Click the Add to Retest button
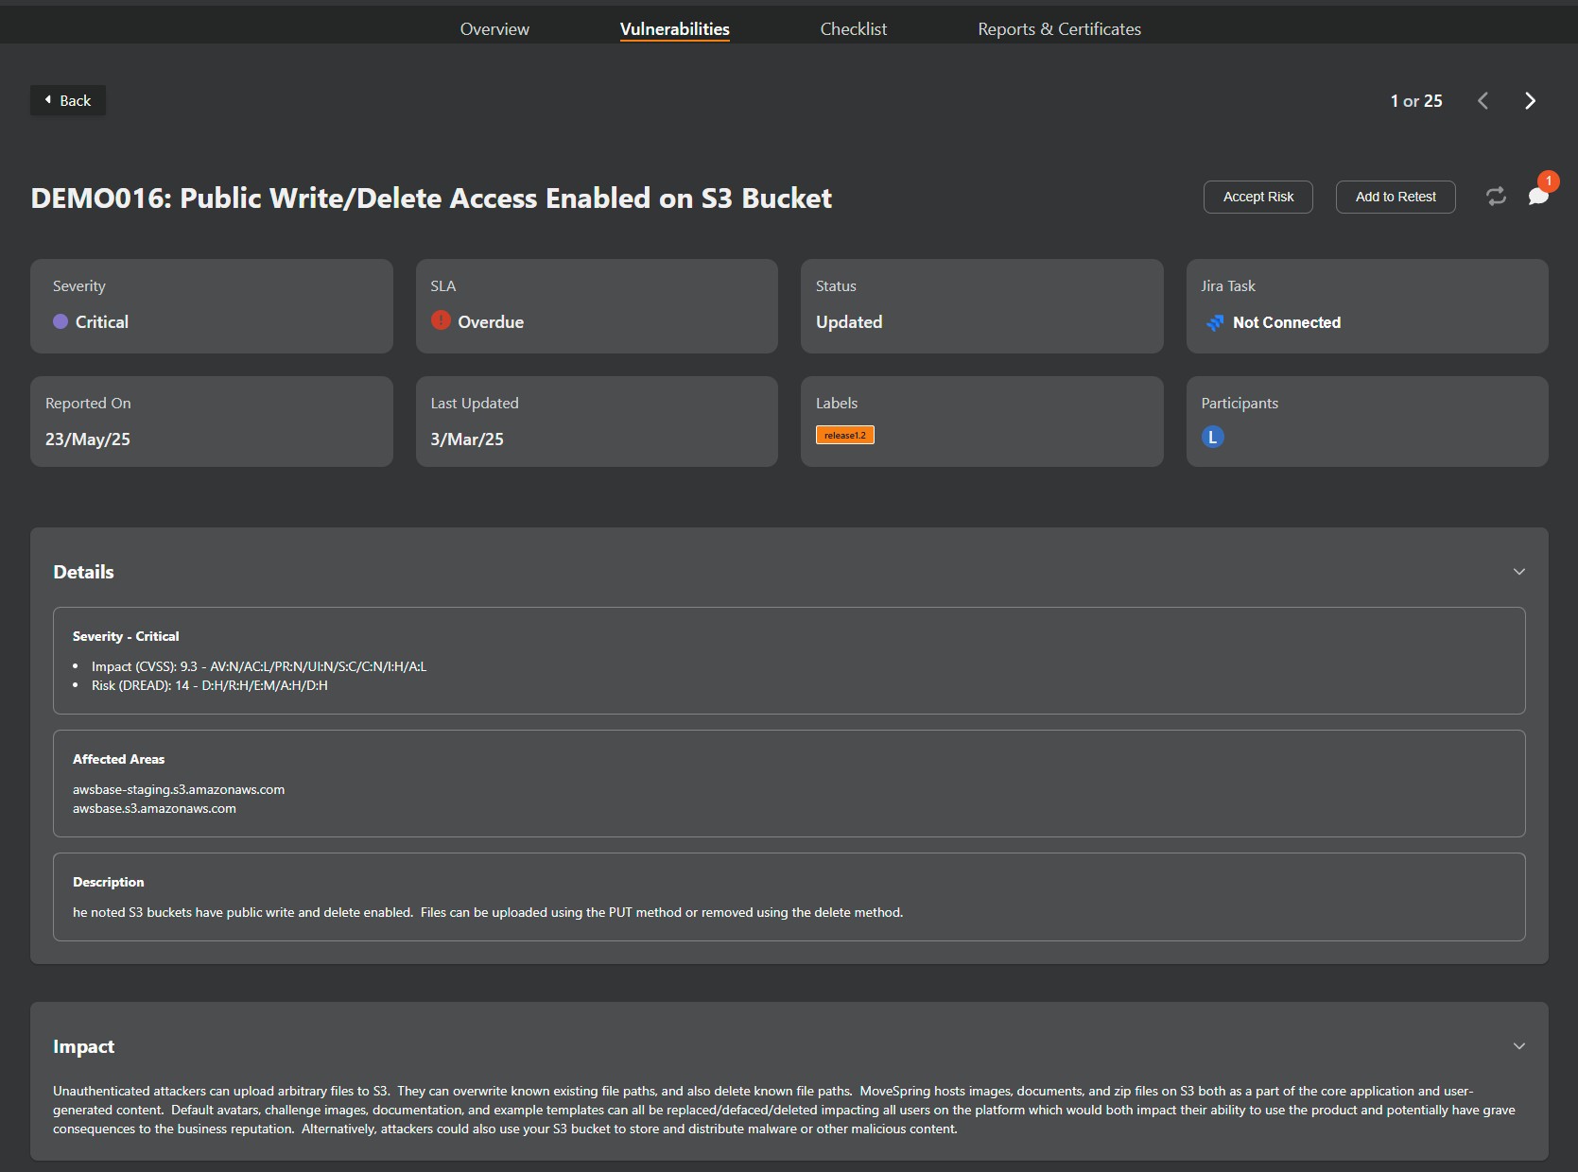Screen dimensions: 1578x1172 click(1395, 197)
